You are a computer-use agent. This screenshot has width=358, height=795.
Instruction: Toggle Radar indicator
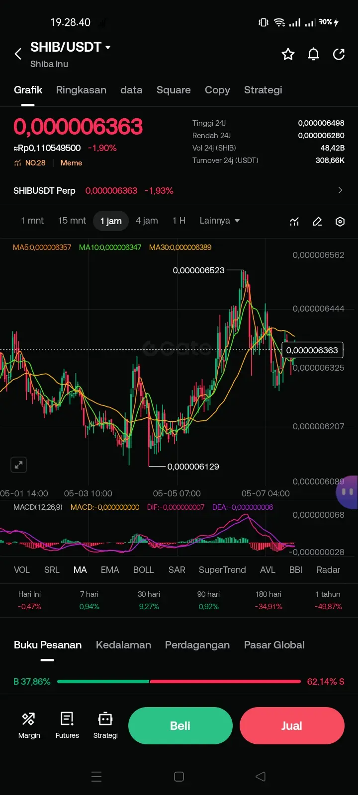(328, 570)
